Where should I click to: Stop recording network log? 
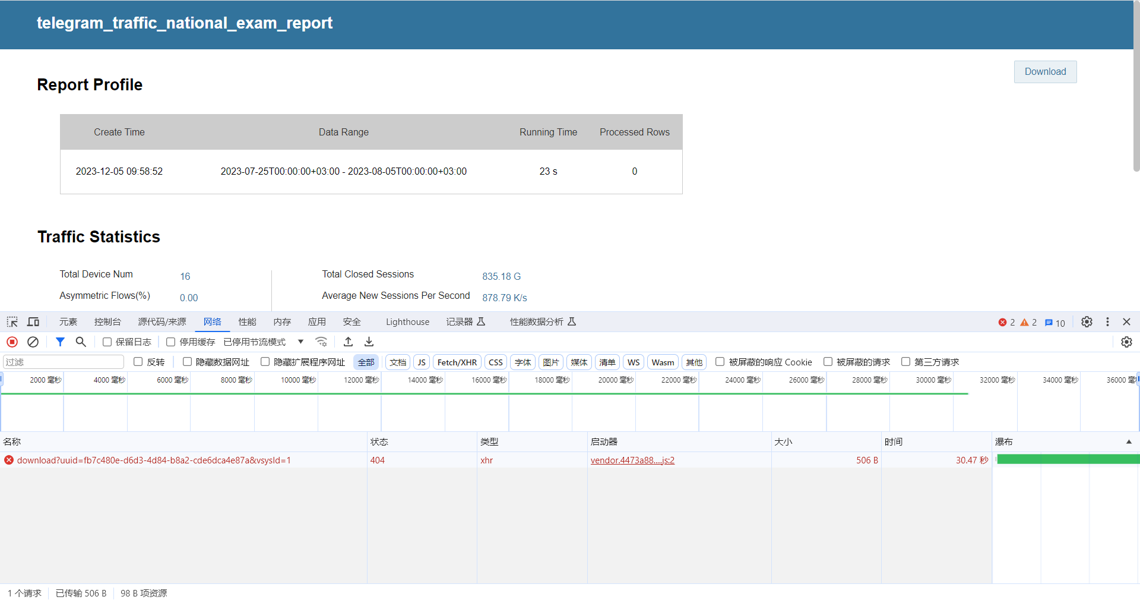coord(12,342)
